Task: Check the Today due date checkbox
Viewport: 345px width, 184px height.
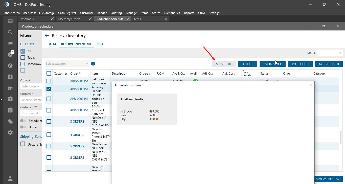Action: coord(23,58)
